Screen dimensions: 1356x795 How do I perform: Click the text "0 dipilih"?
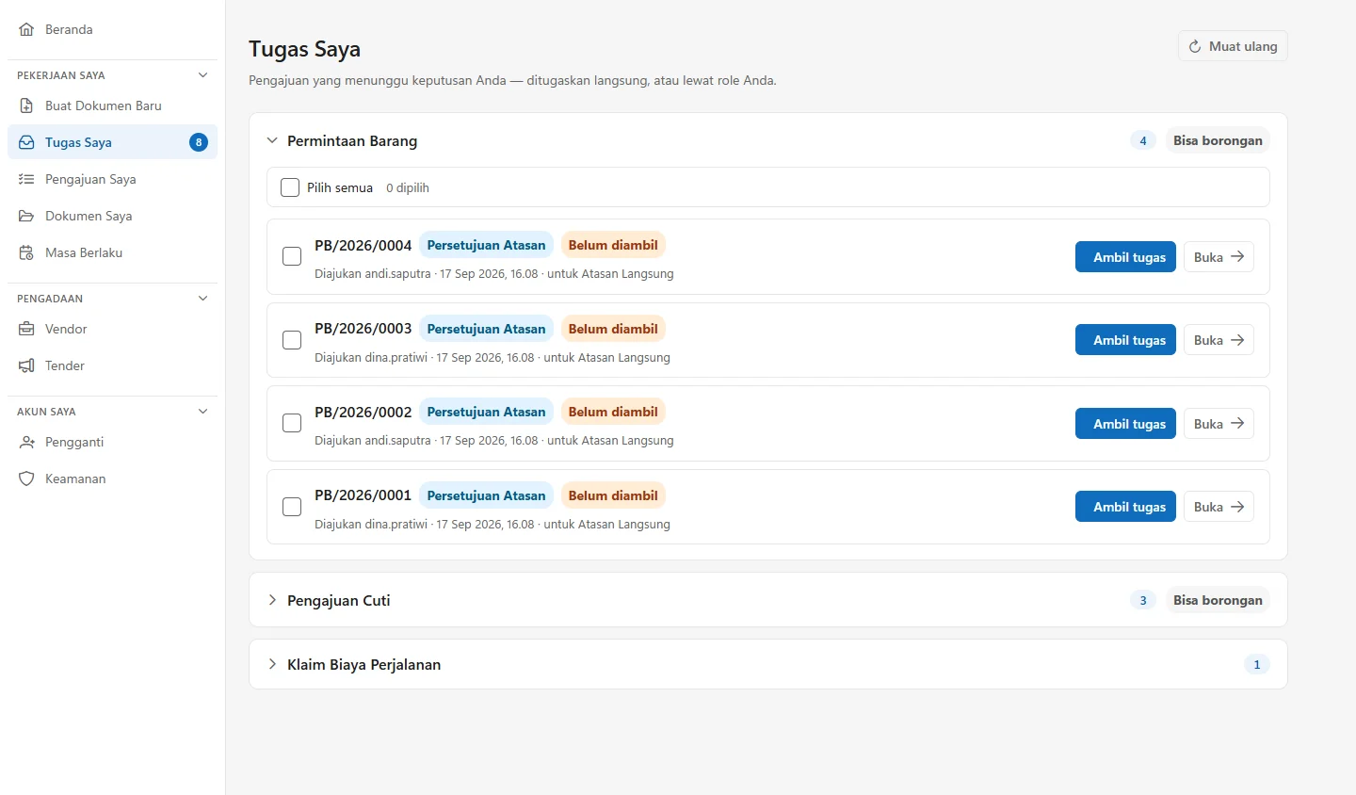[x=408, y=187]
